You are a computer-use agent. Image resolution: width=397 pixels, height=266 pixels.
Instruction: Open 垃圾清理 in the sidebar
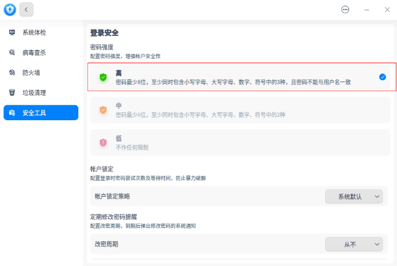click(x=41, y=92)
